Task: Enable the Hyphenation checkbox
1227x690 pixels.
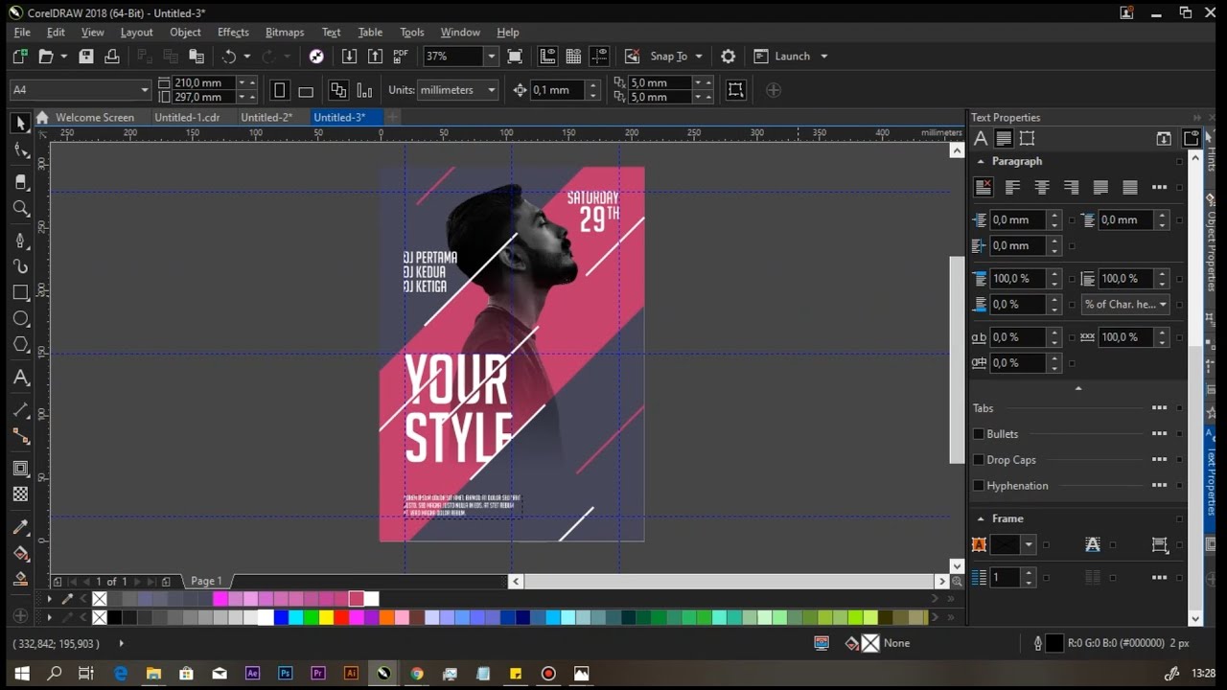Action: click(x=979, y=486)
